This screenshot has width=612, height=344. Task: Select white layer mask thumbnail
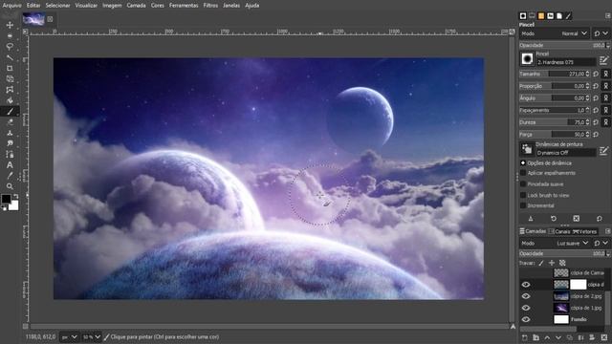578,285
